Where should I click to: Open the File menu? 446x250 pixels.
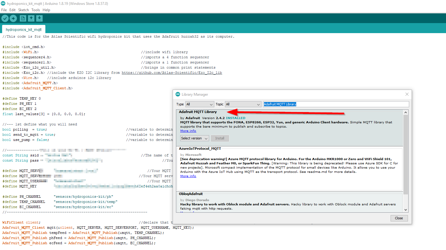pyautogui.click(x=4, y=10)
